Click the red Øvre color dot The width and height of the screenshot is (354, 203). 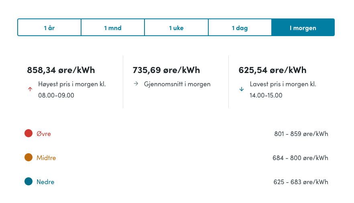pyautogui.click(x=28, y=133)
